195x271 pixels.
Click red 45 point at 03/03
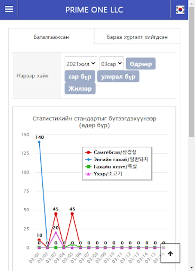[x=56, y=214]
